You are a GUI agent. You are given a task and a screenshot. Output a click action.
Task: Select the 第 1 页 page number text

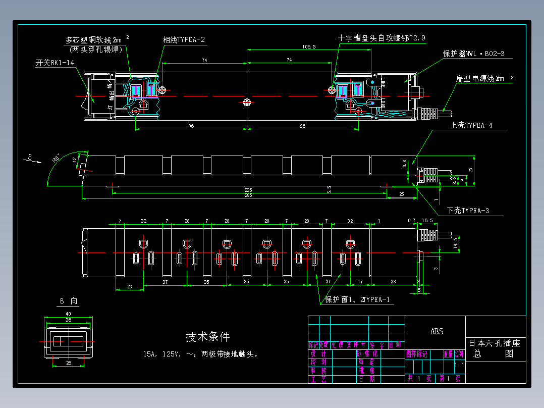pyautogui.click(x=450, y=379)
